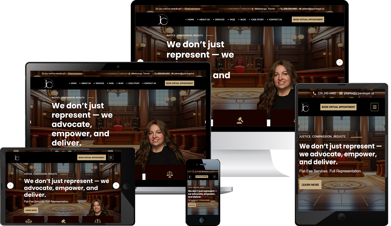Screen dimensions: 391x226
Task: Select Case Study in the desktop navigation
Action: [257, 19]
